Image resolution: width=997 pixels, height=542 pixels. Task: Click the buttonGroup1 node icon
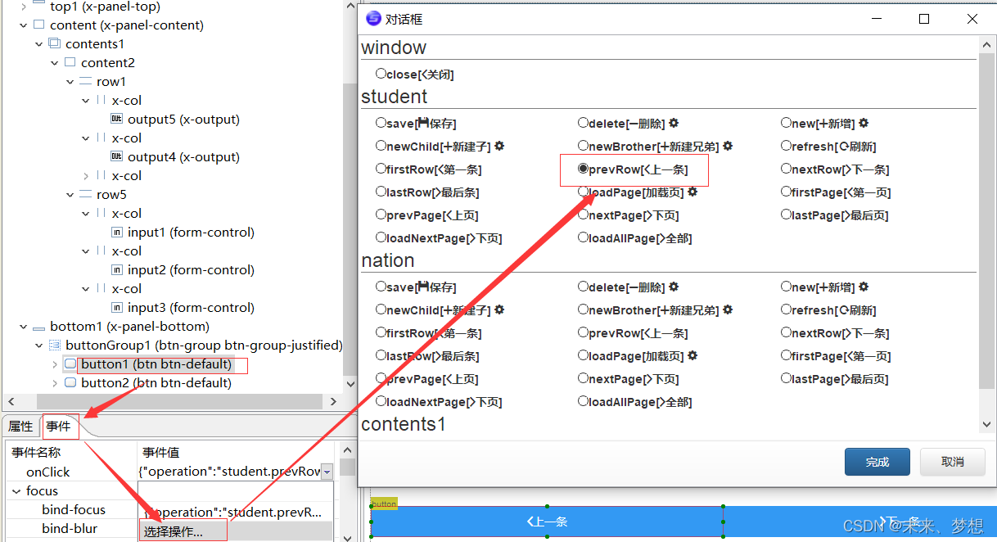55,345
